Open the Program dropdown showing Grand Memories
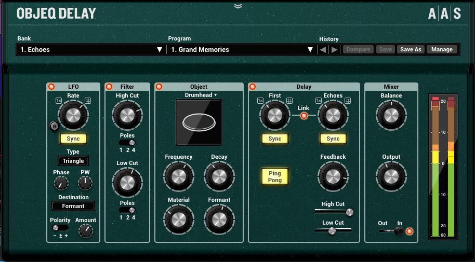 tap(242, 50)
